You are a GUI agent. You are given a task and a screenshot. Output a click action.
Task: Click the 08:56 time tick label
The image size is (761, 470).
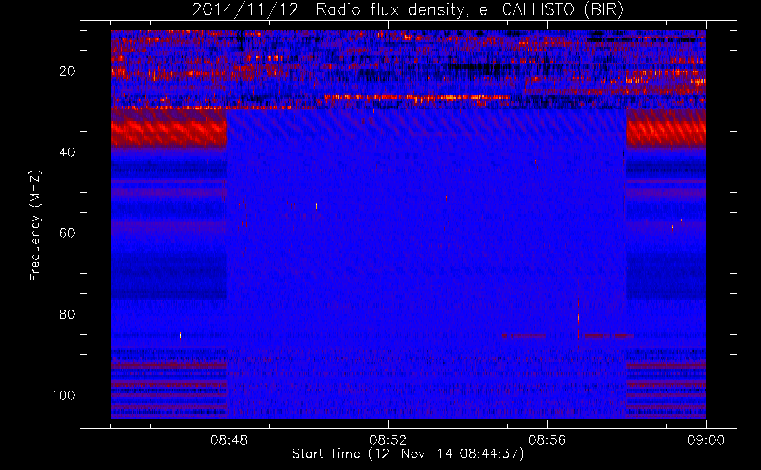547,440
